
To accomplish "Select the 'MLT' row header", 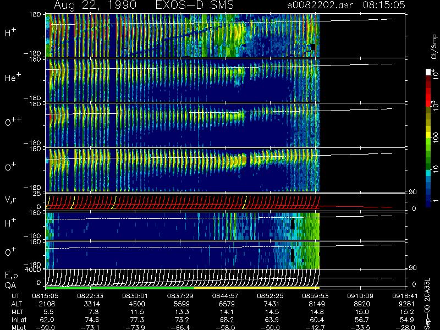I will (17, 312).
